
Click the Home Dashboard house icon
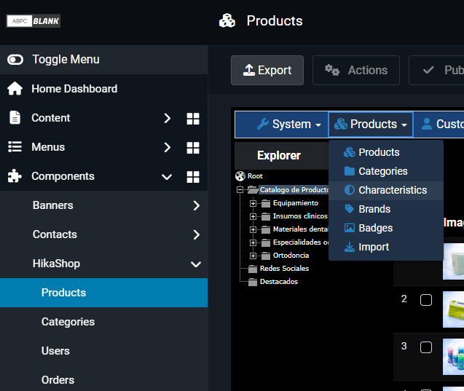click(15, 89)
